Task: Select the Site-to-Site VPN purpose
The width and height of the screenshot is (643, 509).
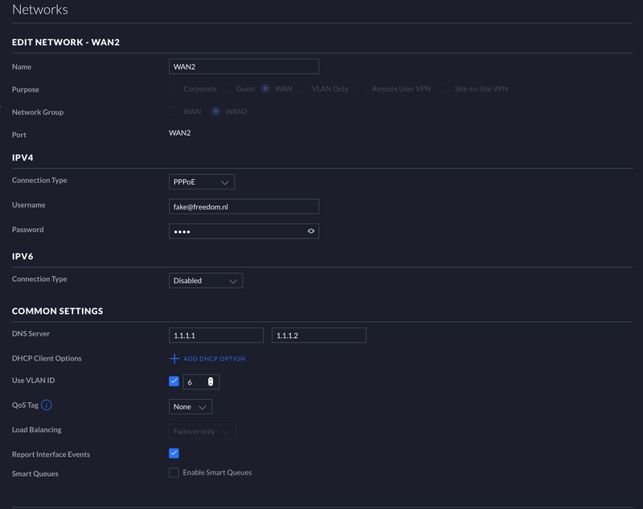Action: pos(445,88)
